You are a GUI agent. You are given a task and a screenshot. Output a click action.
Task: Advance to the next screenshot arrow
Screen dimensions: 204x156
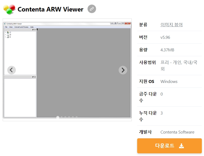click(x=123, y=70)
